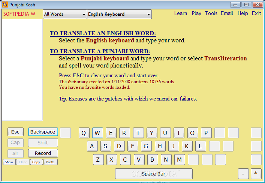This screenshot has height=183, width=265.
Task: Click the Esc on-screen key
Action: click(x=15, y=132)
